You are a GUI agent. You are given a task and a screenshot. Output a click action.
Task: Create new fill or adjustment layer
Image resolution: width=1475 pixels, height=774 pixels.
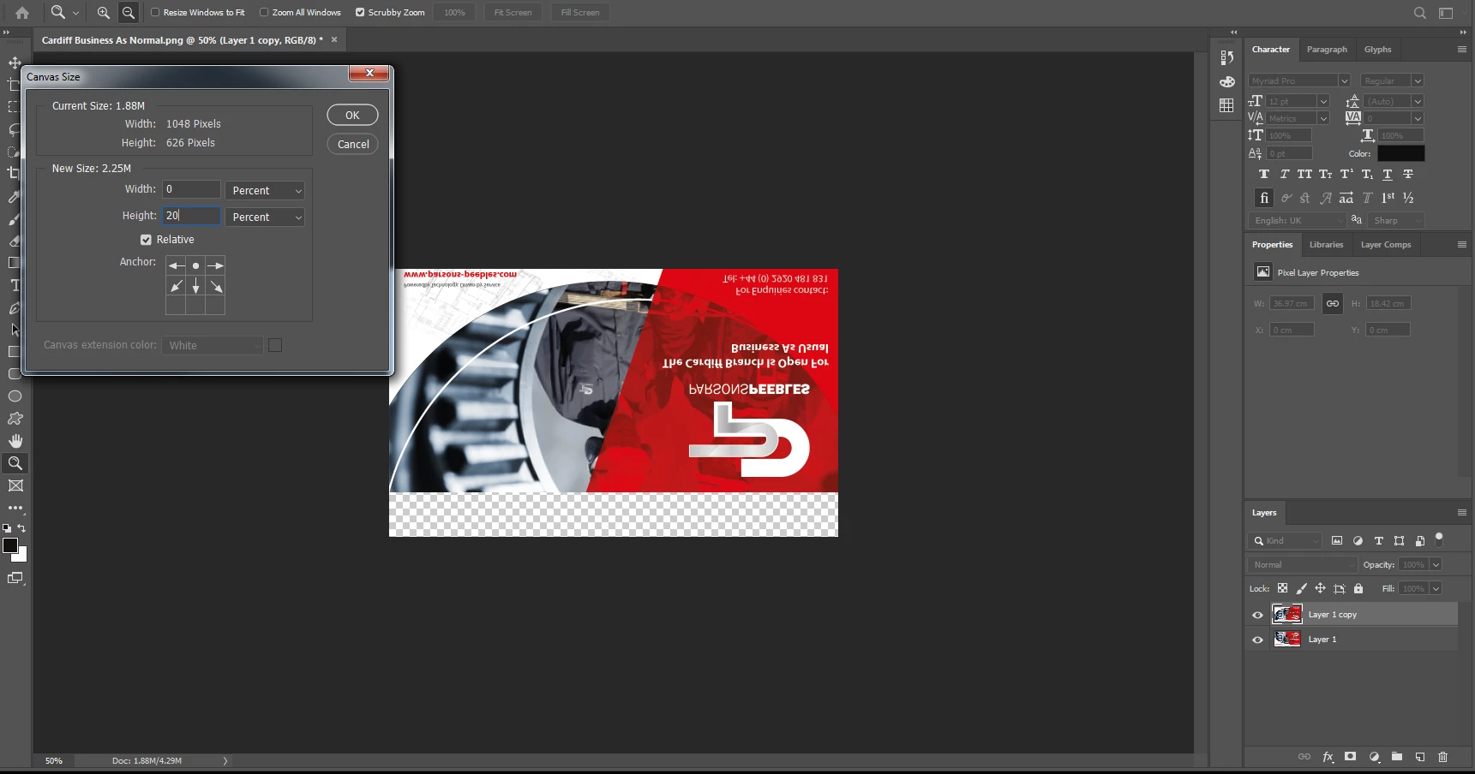pos(1374,757)
